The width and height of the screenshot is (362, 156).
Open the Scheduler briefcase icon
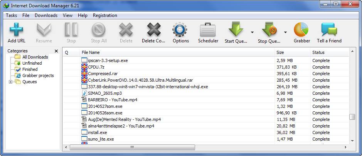tap(208, 30)
